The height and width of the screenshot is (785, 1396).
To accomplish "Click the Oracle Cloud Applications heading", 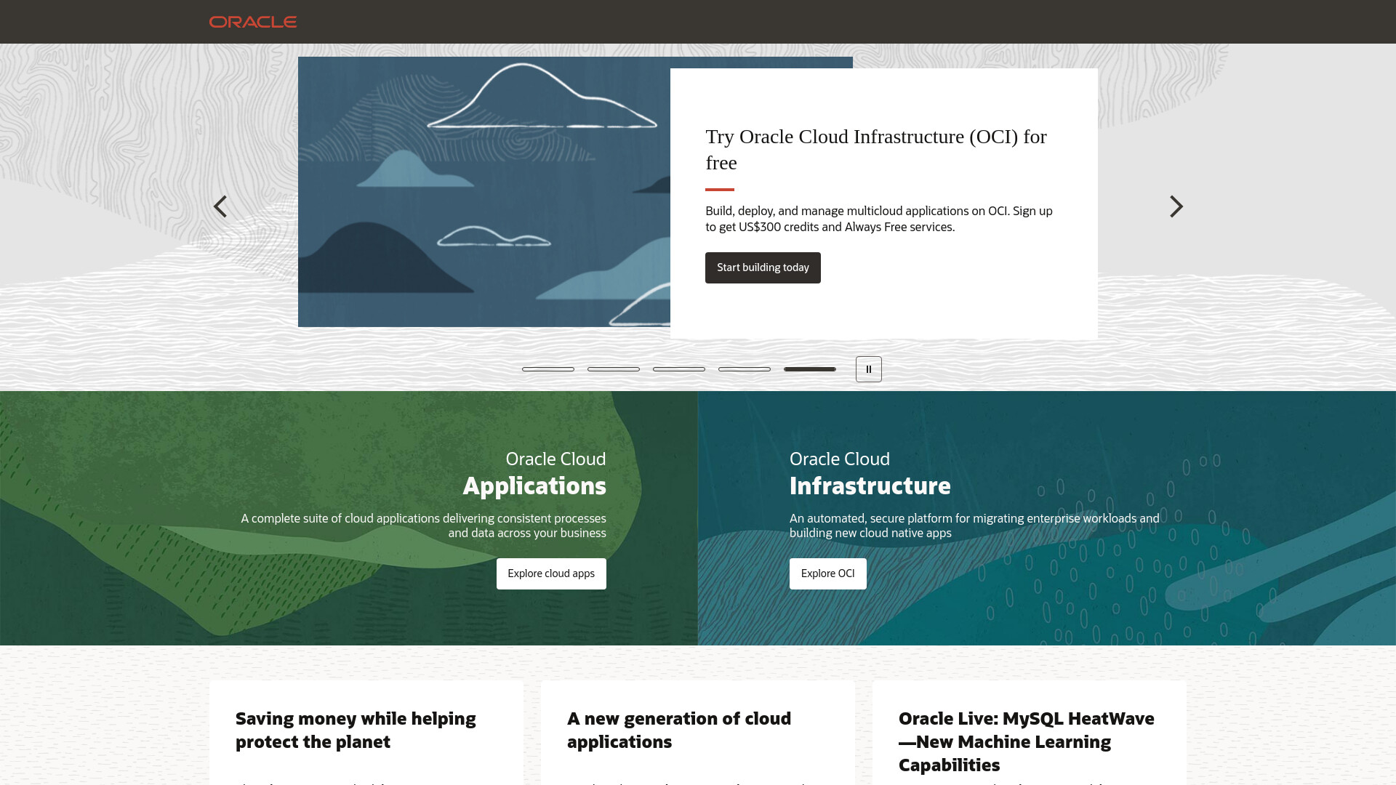I will (534, 474).
